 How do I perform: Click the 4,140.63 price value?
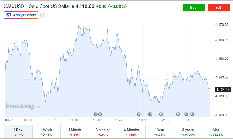[x=85, y=6]
